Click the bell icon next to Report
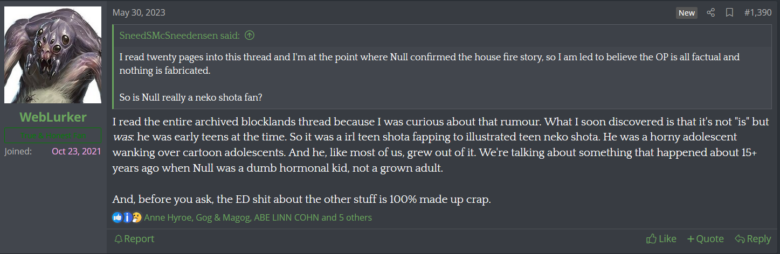The image size is (780, 254). point(119,239)
